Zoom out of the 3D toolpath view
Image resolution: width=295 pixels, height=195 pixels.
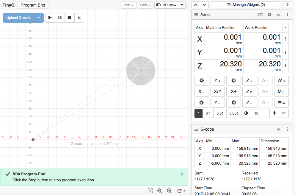[169, 191]
